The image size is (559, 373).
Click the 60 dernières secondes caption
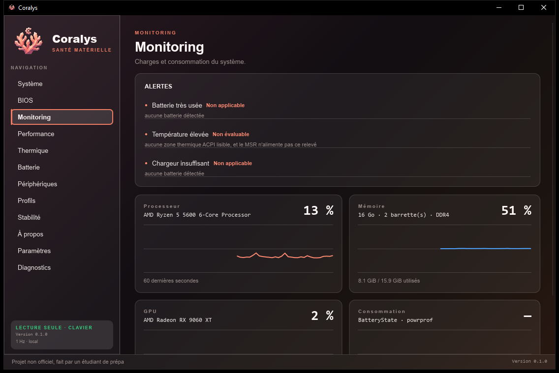171,281
